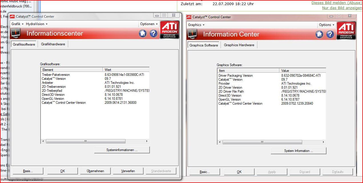Viewport: 363px width, 183px height.
Task: Switch to the Grafikhardware tab
Action: [53, 44]
